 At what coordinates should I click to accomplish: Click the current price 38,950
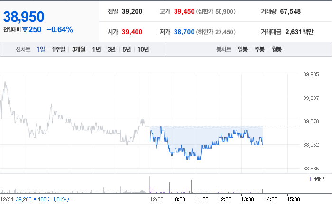(24, 17)
